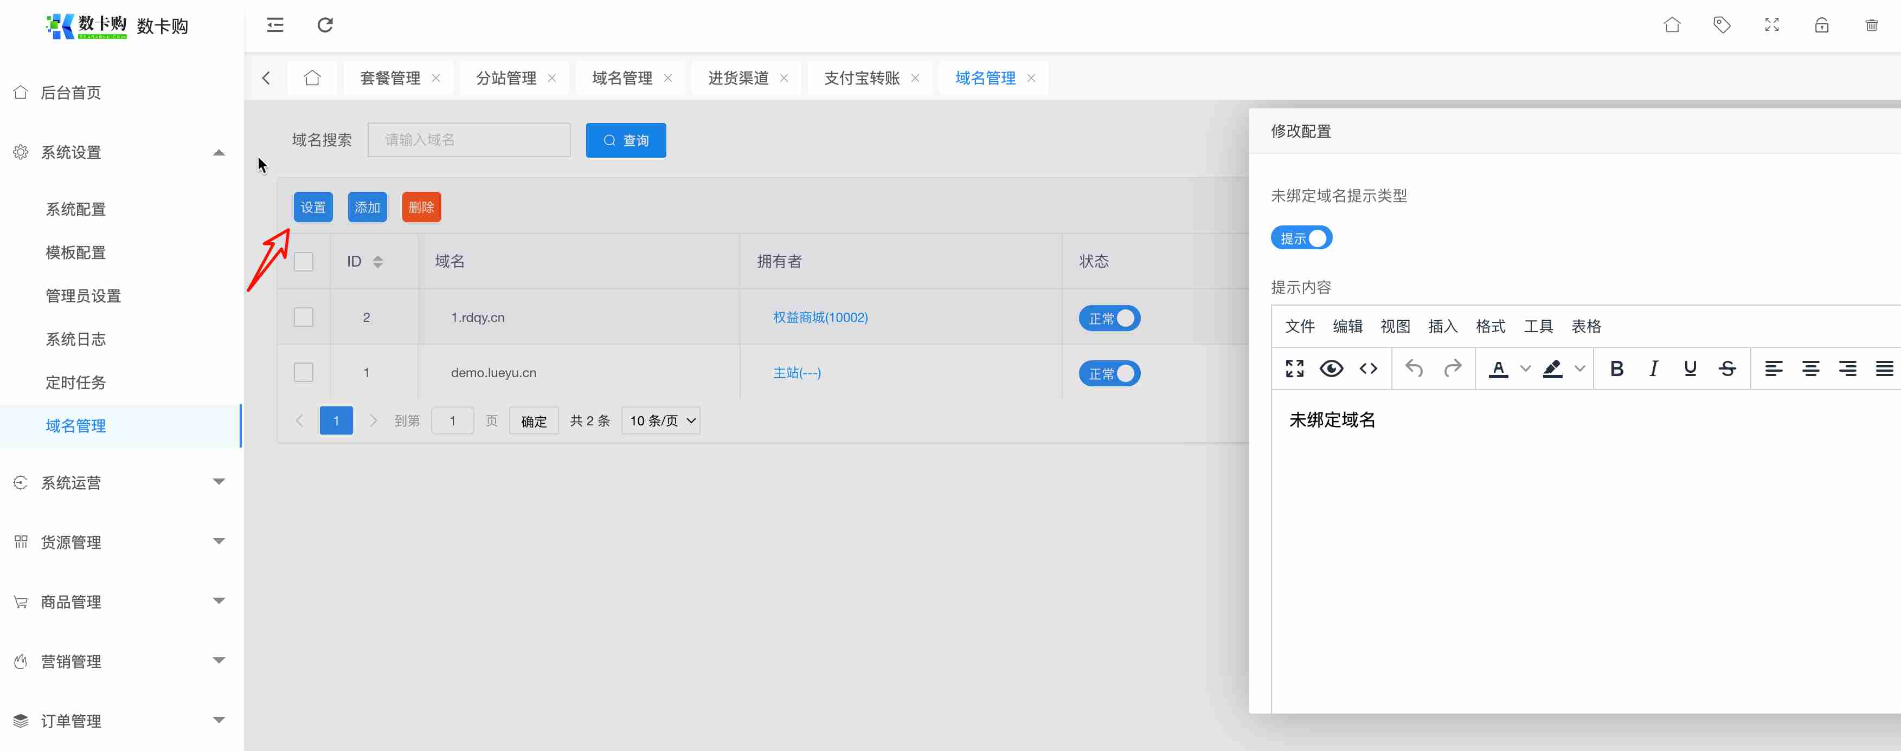Open text color dropdown arrow in editor

pyautogui.click(x=1525, y=368)
